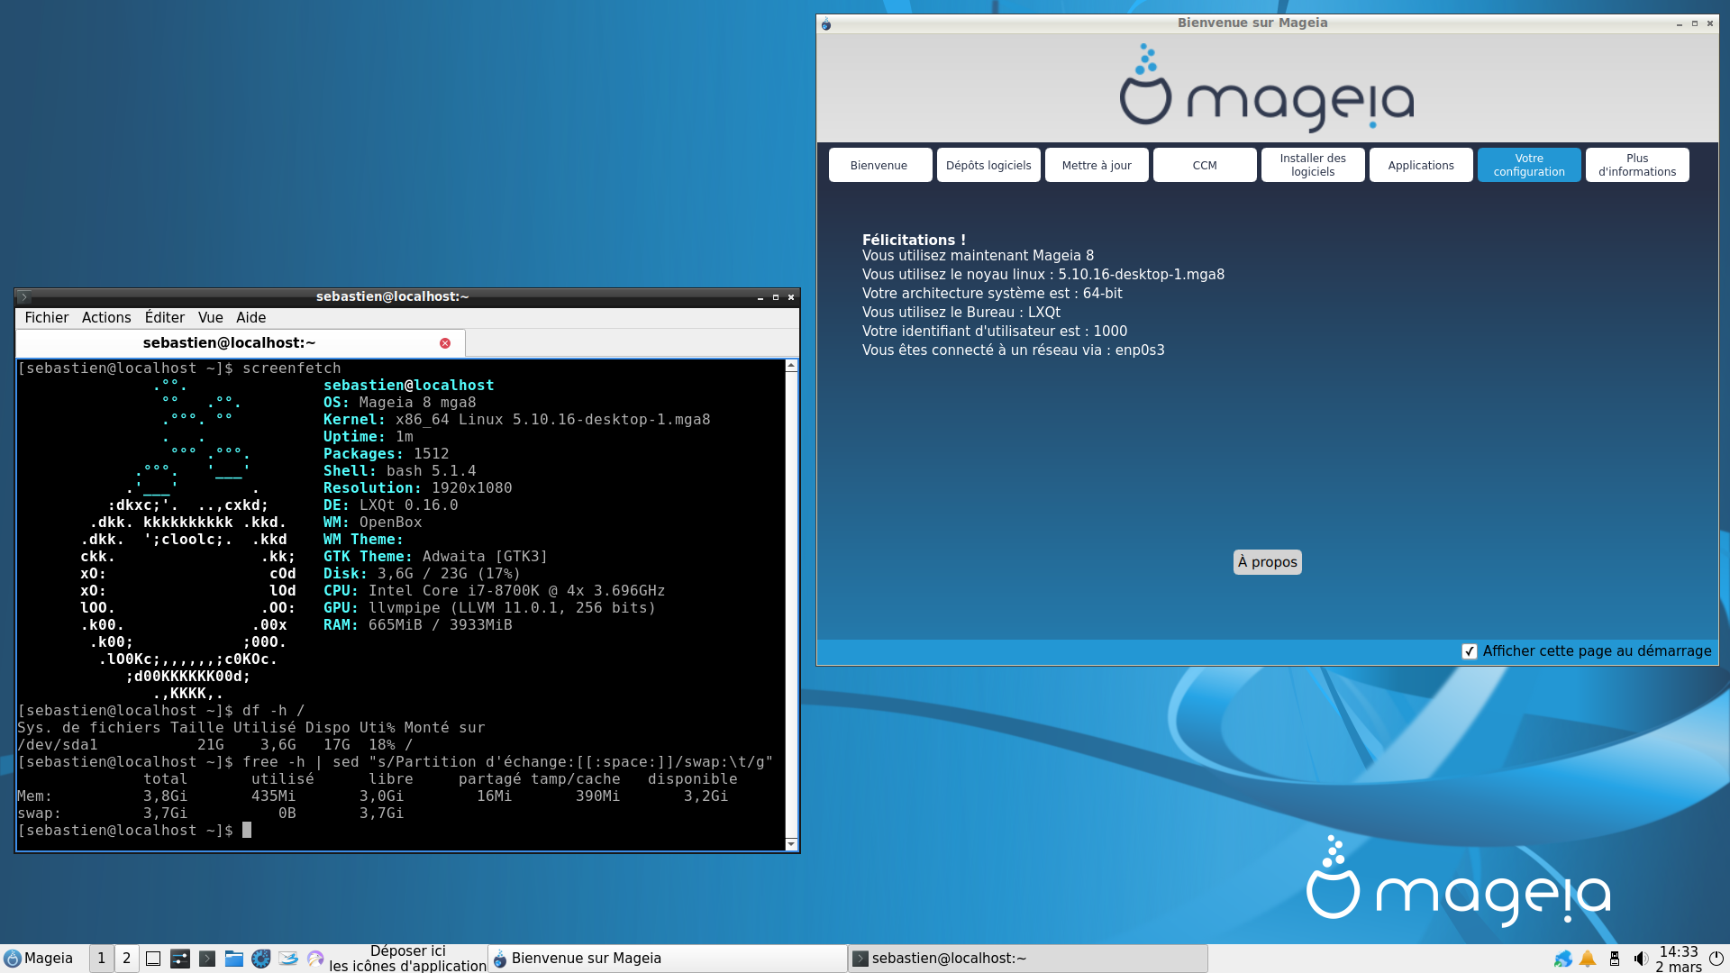Image resolution: width=1730 pixels, height=973 pixels.
Task: Click the power/logout icon in panel
Action: pos(1716,959)
